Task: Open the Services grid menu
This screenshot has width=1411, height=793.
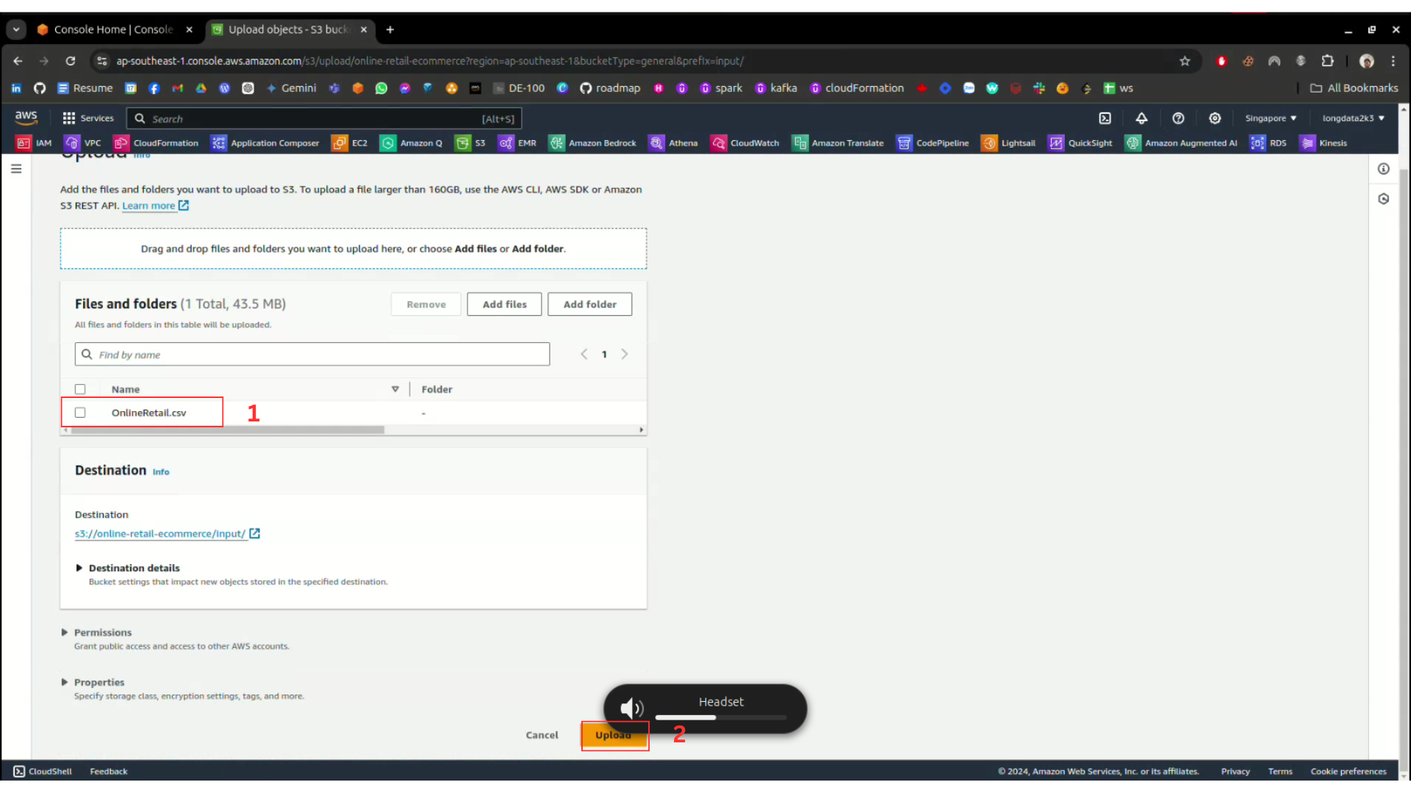Action: click(88, 118)
